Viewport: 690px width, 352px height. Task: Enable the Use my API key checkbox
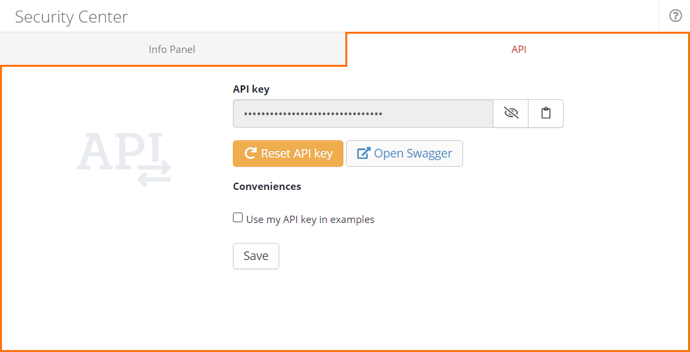click(x=238, y=218)
